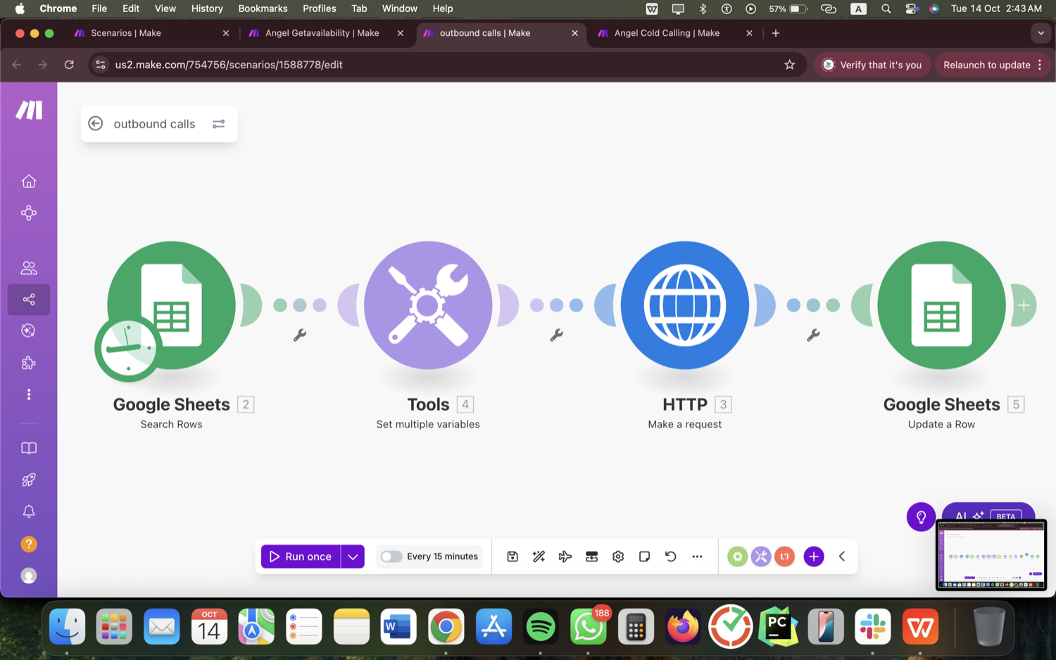Image resolution: width=1056 pixels, height=660 pixels.
Task: Click the screenshot preview thumbnail in the corner
Action: coord(991,555)
